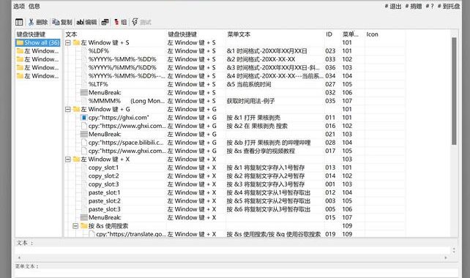Click menu text &5 当前系统时间
Viewport: 470px width, 278px height.
249,84
